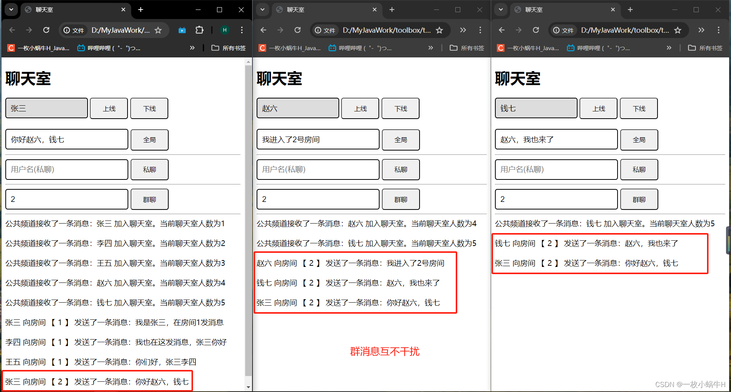
Task: Click 私聊 button in 钱七 window
Action: click(x=639, y=170)
